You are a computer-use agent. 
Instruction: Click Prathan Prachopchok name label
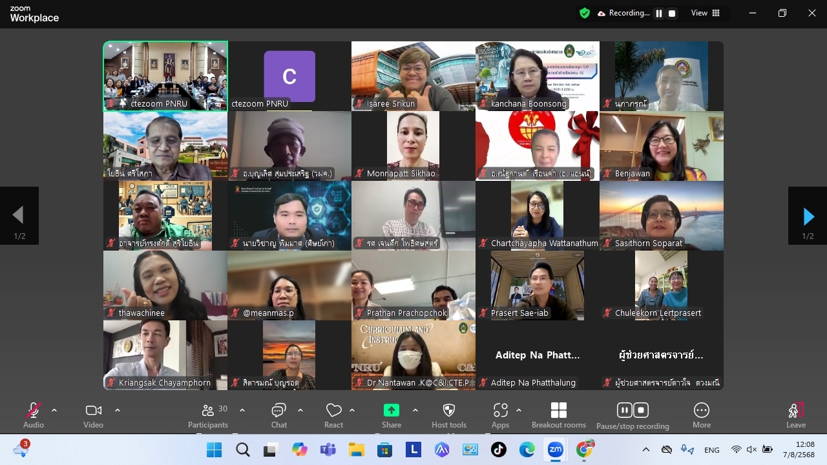click(407, 313)
